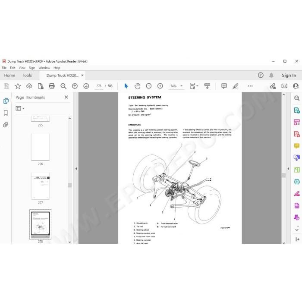
Task: Click the share with others icon
Action: click(x=296, y=86)
